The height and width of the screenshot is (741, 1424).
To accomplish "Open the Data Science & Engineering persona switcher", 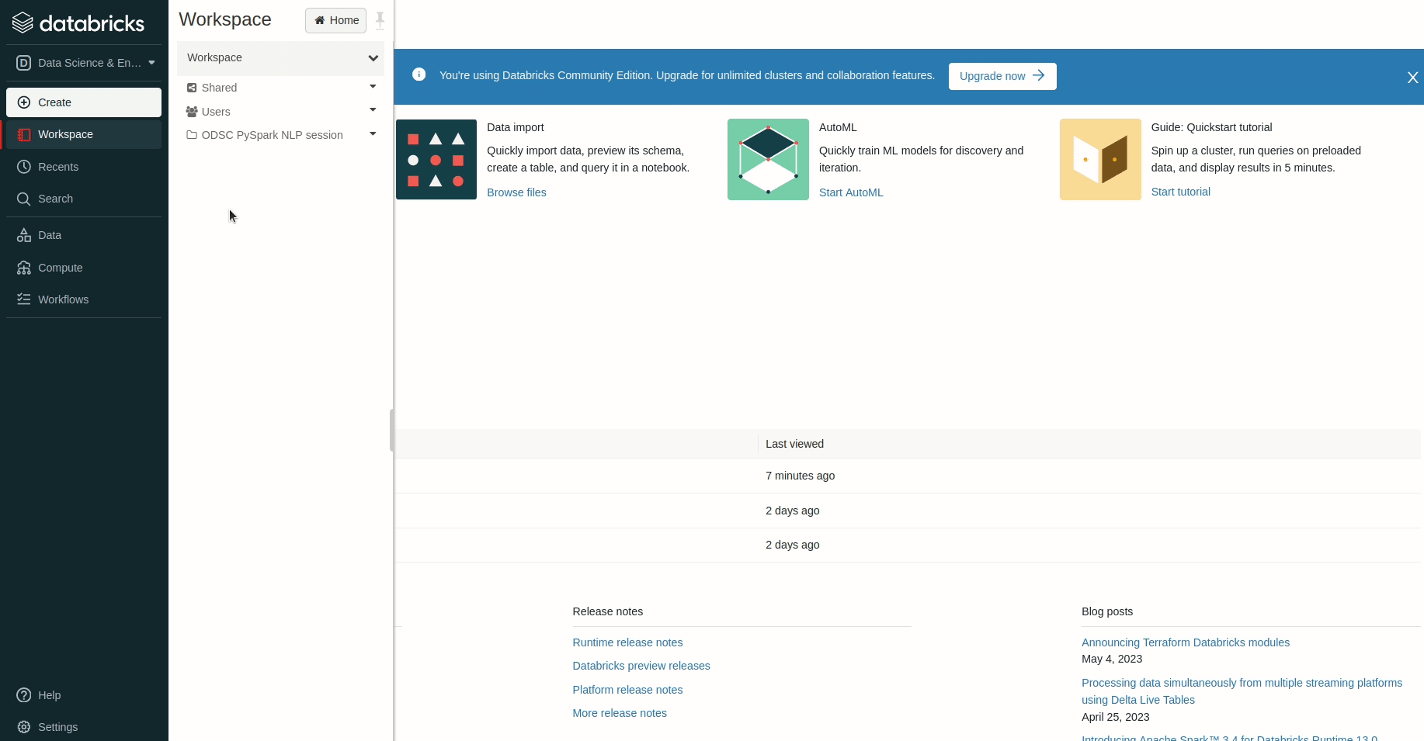I will 85,63.
